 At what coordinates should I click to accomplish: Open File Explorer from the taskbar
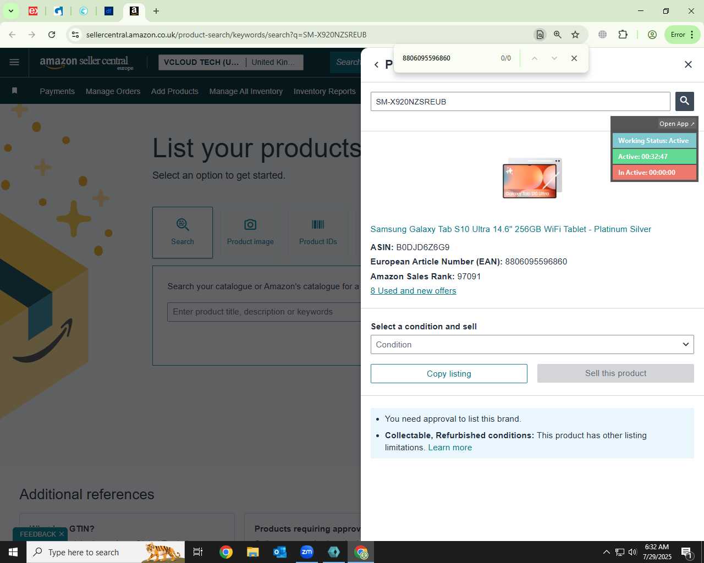coord(252,552)
